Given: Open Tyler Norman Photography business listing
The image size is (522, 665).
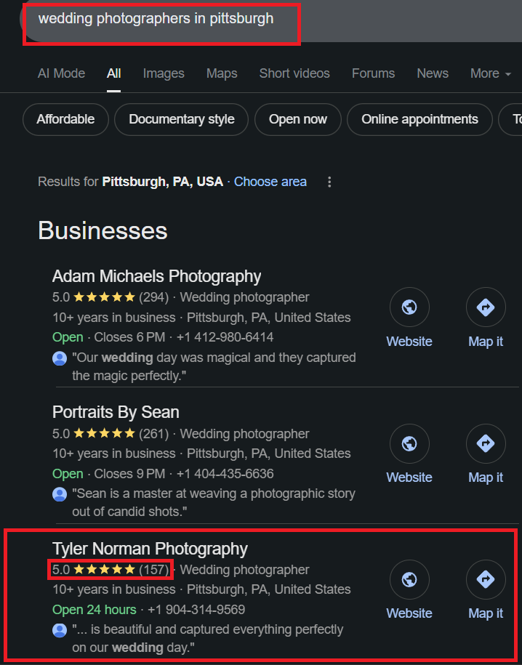Looking at the screenshot, I should [x=150, y=549].
